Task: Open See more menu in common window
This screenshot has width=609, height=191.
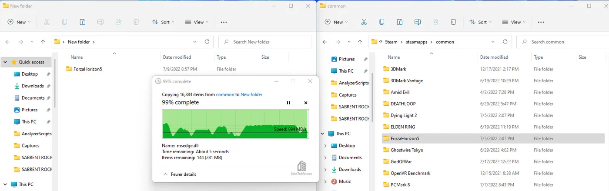Action: click(x=541, y=22)
